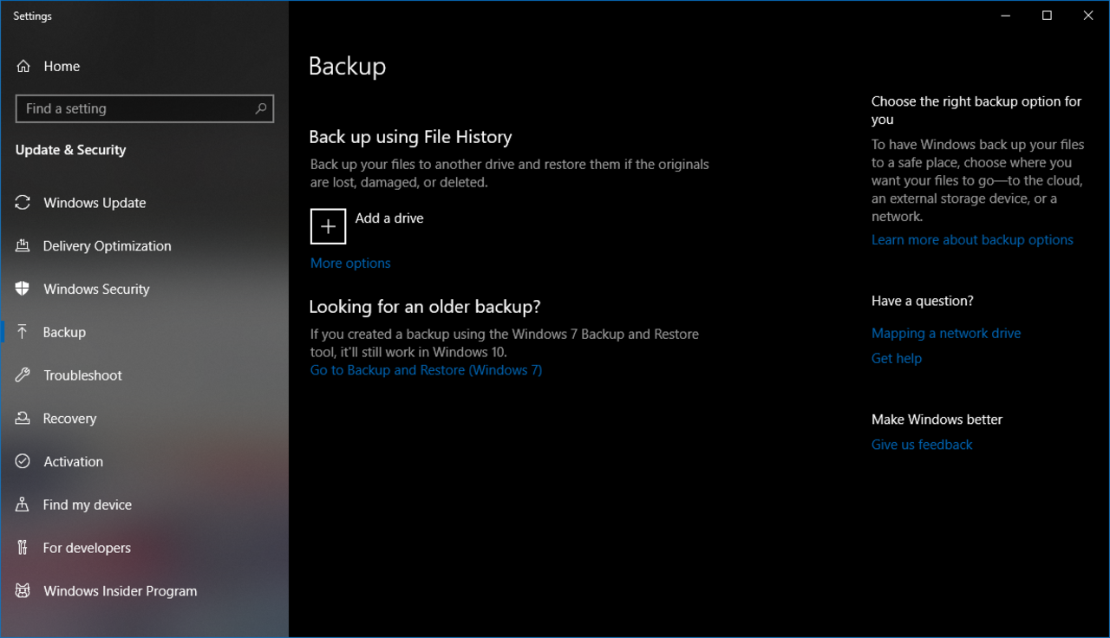
Task: Open Learn more about backup options
Action: 972,240
